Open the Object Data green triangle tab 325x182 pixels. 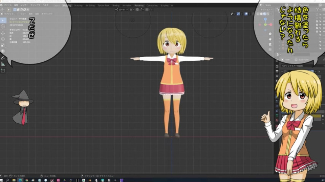[277, 116]
